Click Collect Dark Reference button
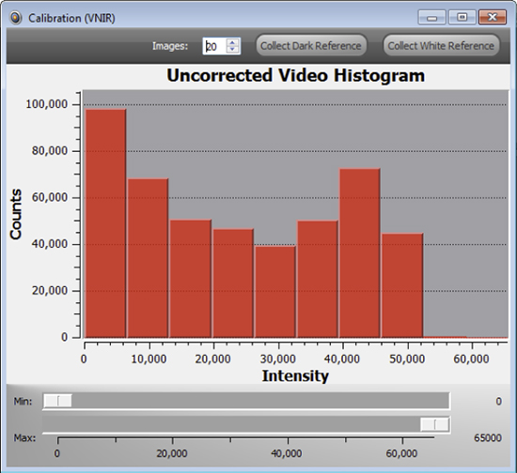The height and width of the screenshot is (473, 517). 311,45
